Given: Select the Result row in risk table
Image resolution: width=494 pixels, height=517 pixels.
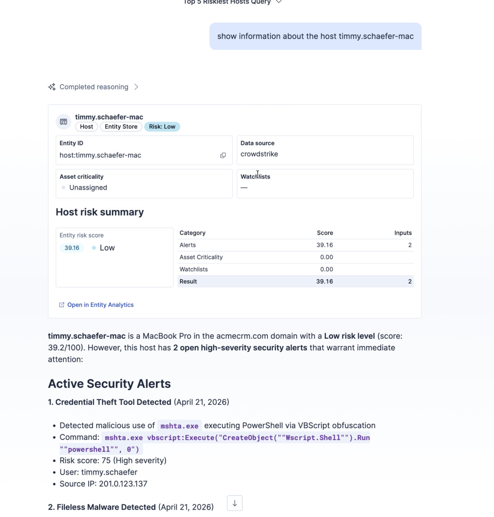Looking at the screenshot, I should click(x=295, y=281).
